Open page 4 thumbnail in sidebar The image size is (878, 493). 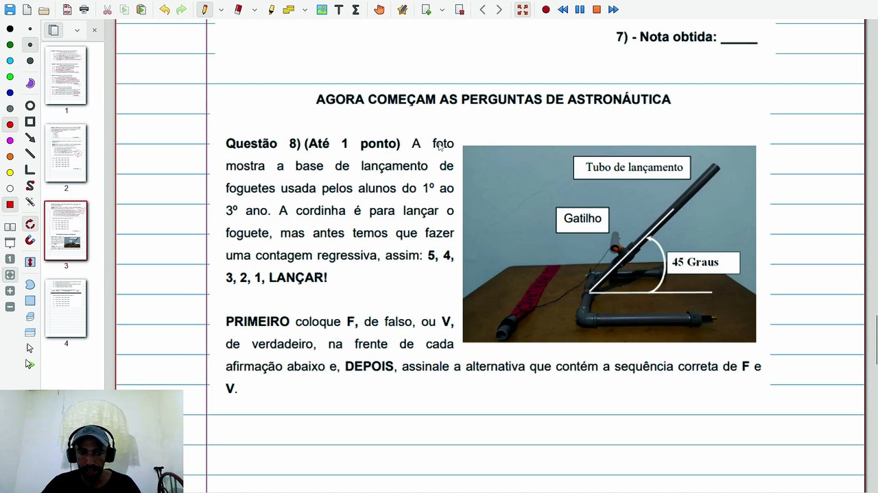point(66,308)
